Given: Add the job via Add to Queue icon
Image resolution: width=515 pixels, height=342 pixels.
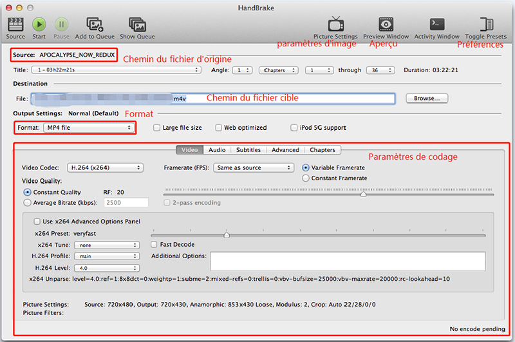Looking at the screenshot, I should click(x=95, y=24).
